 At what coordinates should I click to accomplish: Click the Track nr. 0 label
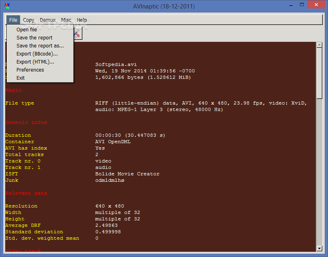point(23,161)
